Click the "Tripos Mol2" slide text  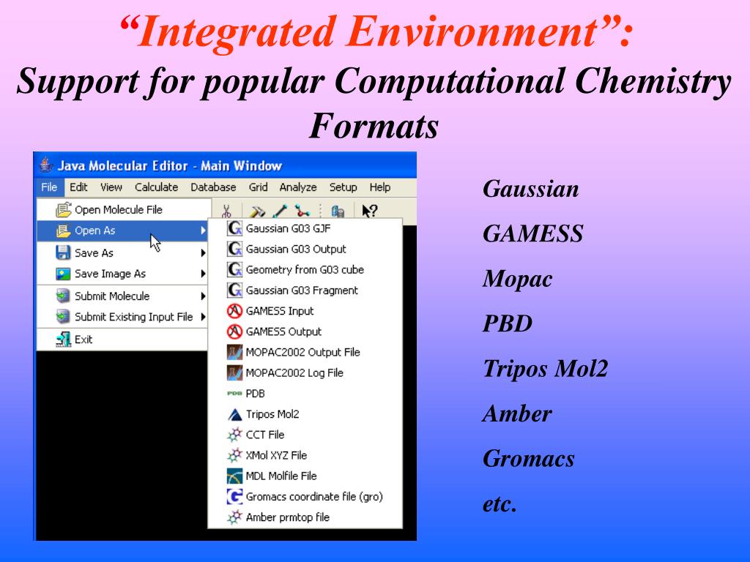tap(545, 370)
